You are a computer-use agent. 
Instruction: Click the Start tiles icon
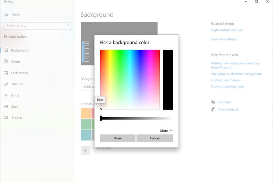click(x=6, y=106)
